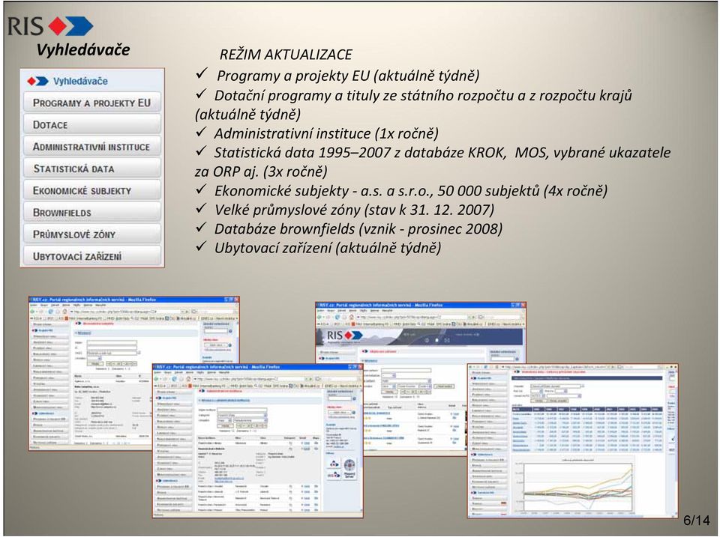Screen dimensions: 720x537
Task: Open the screenshot thumbnail with line chart
Action: pos(572,441)
